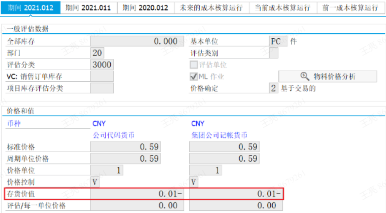The height and width of the screenshot is (213, 386).
Task: Click CNY above 公司代码货币
Action: 99,124
